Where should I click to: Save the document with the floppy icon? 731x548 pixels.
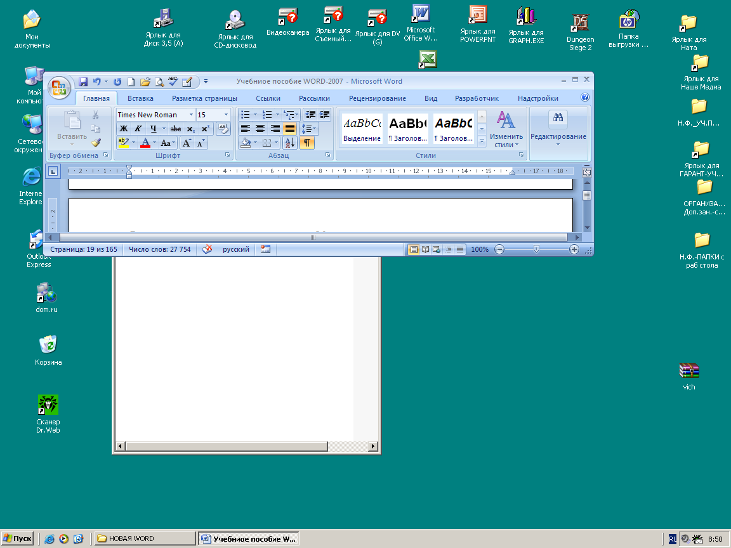84,82
